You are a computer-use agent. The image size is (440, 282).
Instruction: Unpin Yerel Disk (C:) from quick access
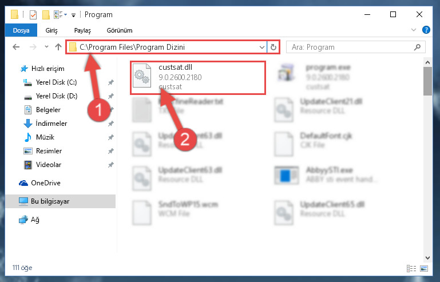(111, 82)
